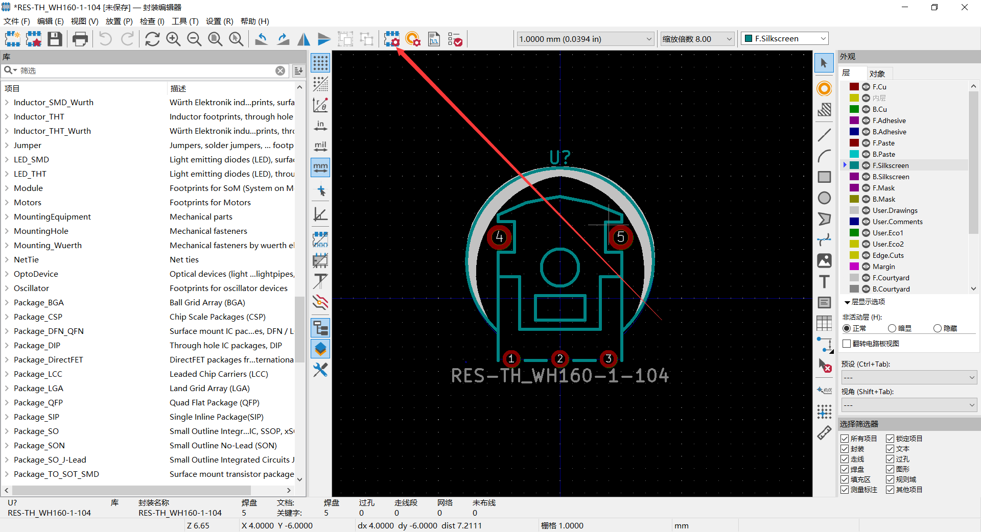Click the Print icon in toolbar

point(80,39)
